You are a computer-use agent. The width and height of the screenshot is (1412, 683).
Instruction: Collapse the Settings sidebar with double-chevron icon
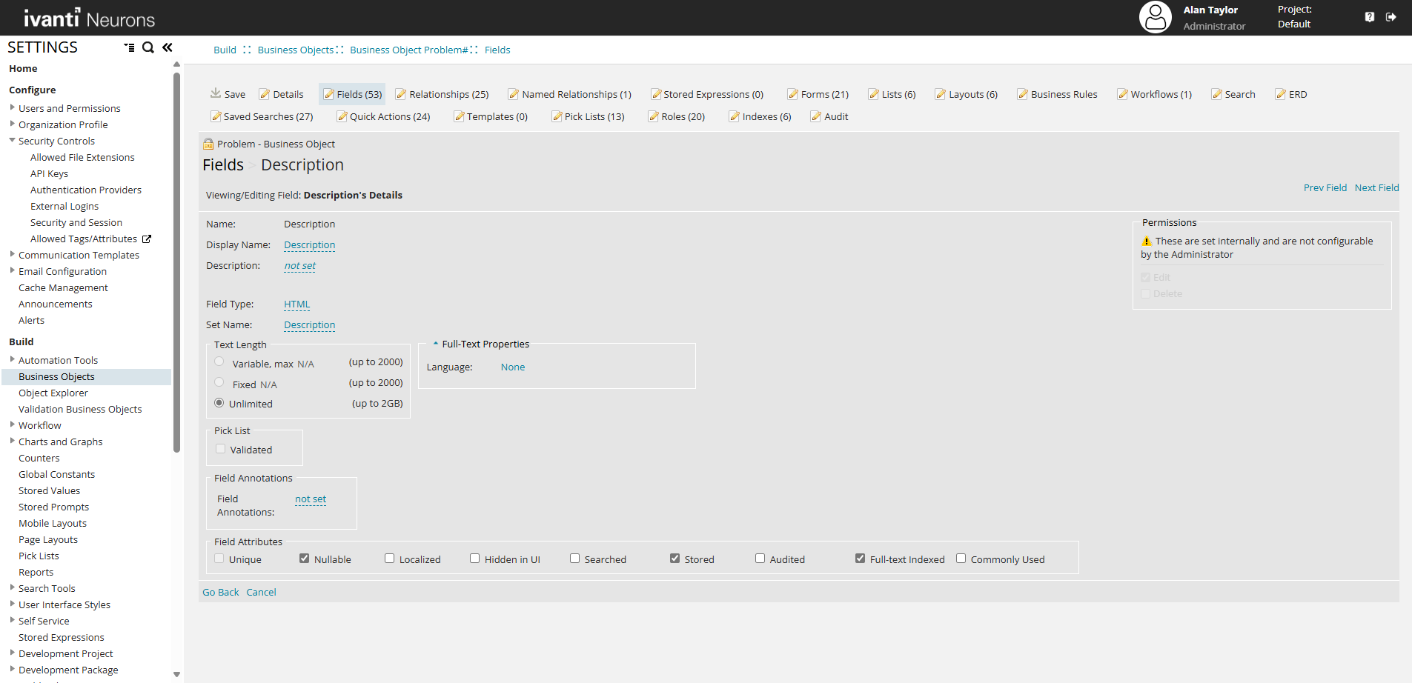(x=168, y=47)
